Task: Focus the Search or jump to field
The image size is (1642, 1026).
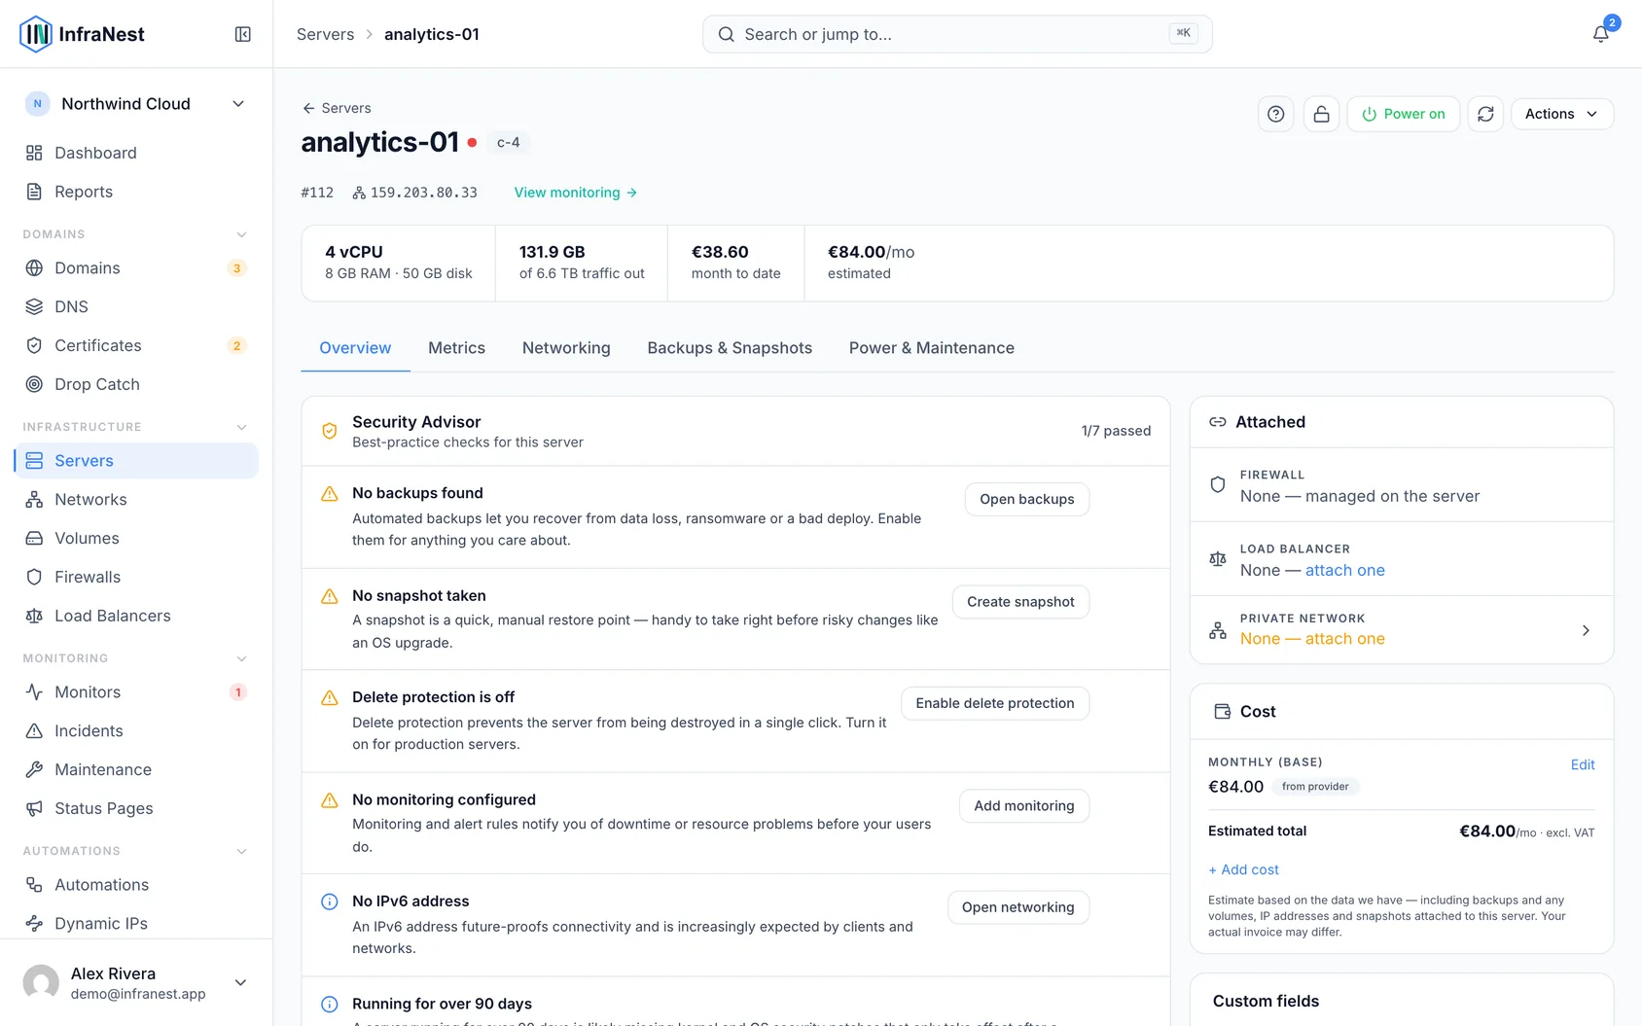Action: 957,34
